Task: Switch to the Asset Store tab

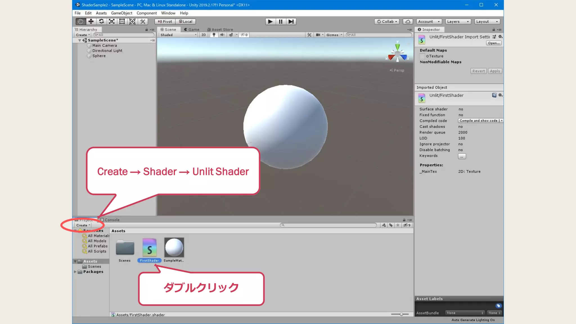Action: [x=220, y=30]
